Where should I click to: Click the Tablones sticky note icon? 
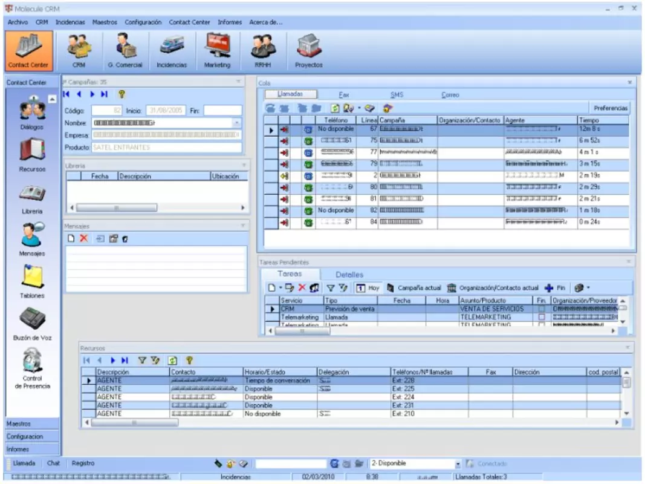pos(32,281)
